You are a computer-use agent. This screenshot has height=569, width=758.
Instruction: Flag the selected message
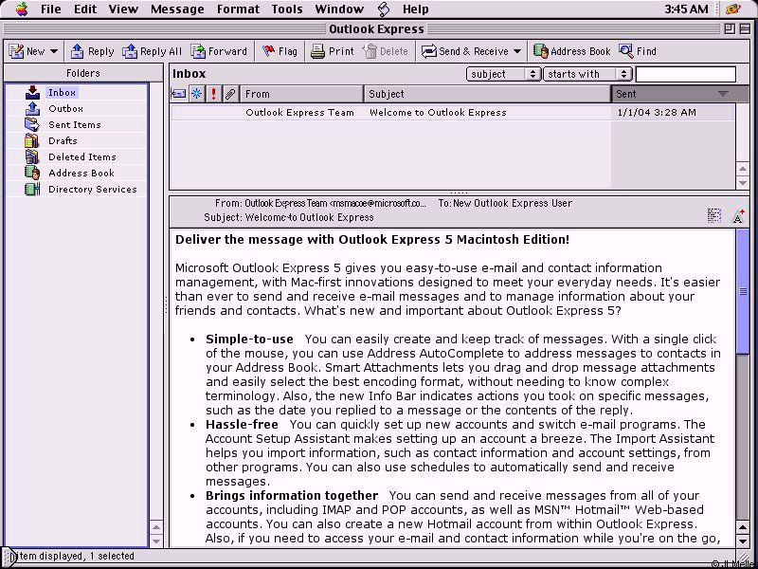(280, 51)
